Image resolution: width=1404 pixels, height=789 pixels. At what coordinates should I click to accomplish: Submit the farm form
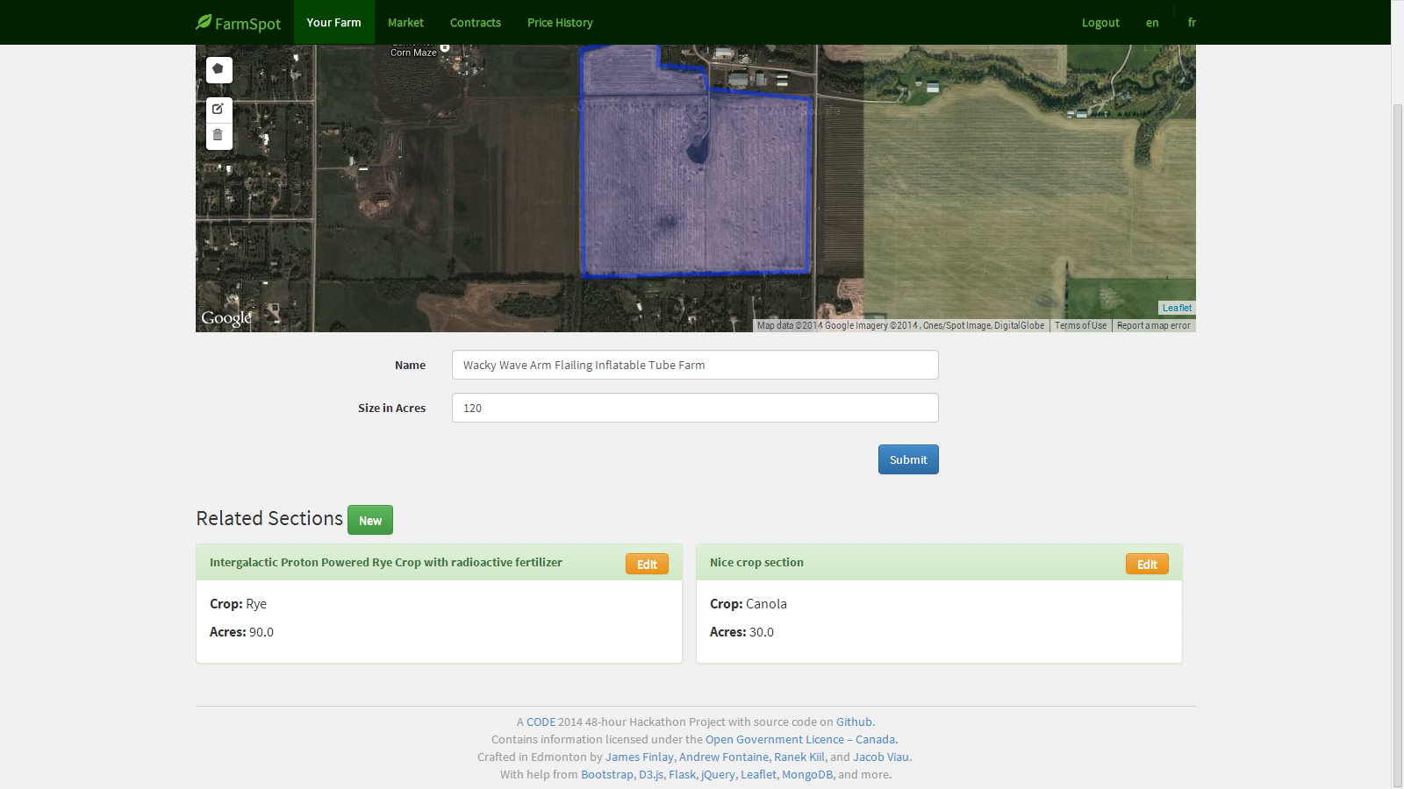pos(908,459)
